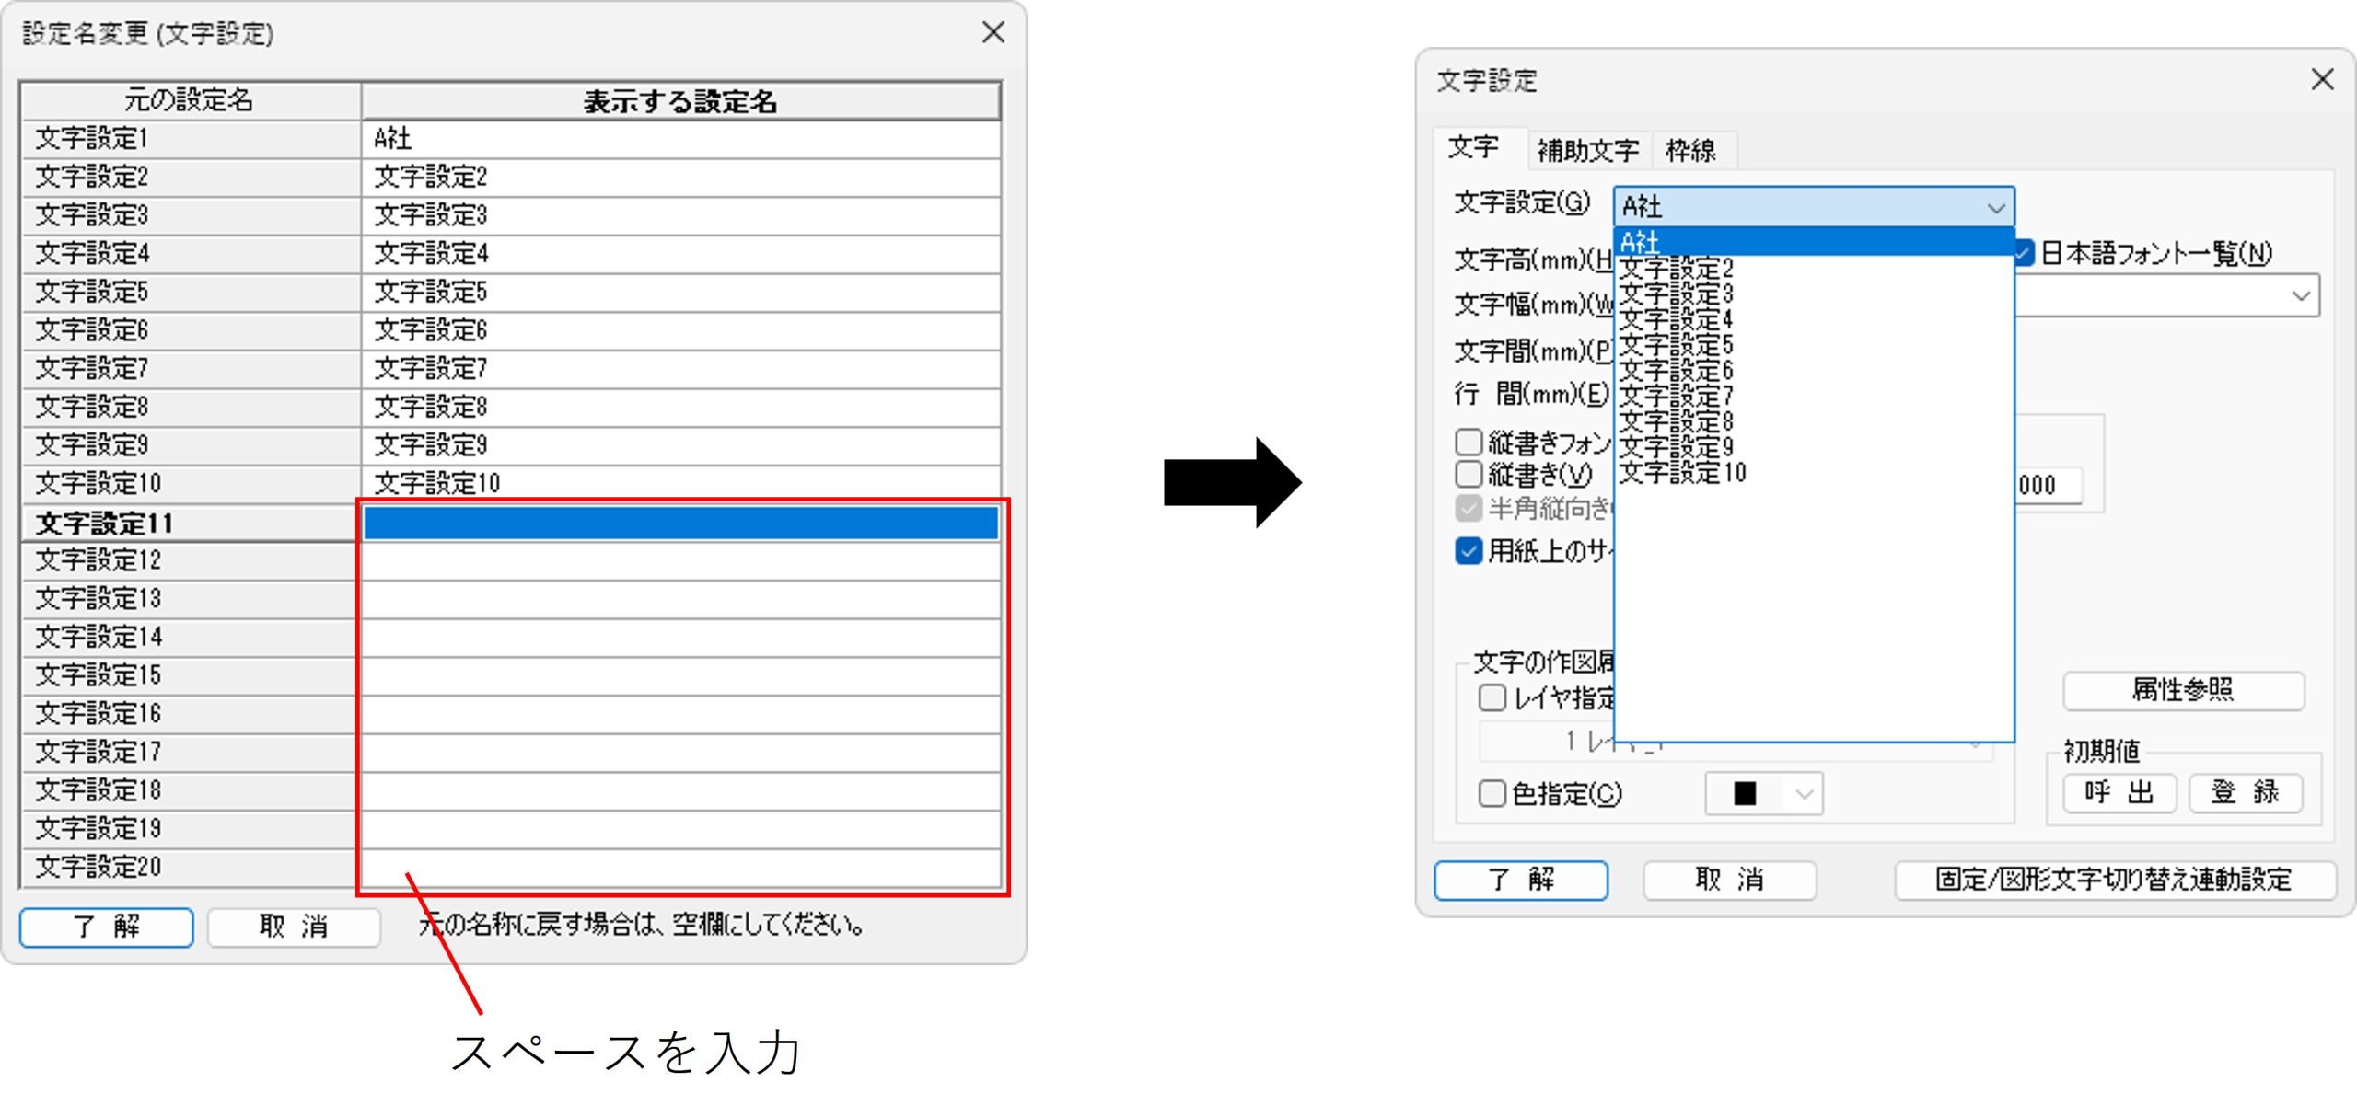Click the highlighted 文字設定11 name field
2357x1117 pixels.
point(680,523)
